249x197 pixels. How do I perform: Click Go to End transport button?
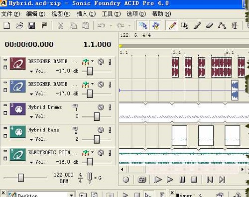click(x=222, y=180)
